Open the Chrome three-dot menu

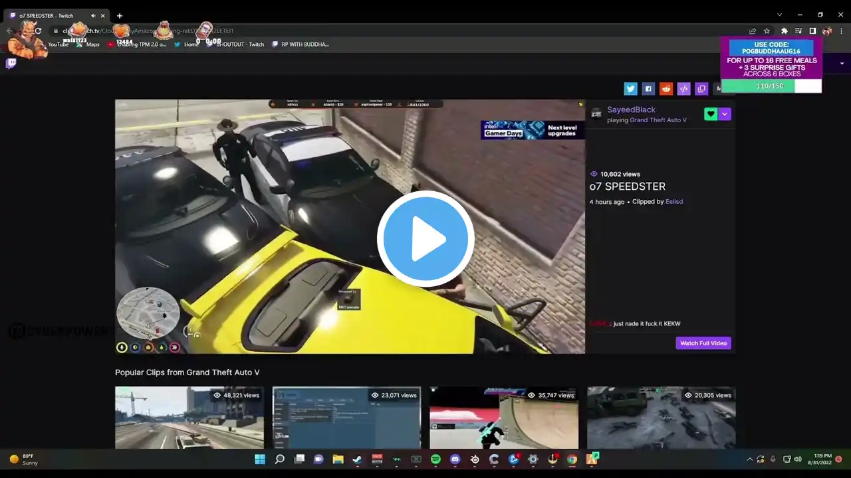click(x=840, y=31)
